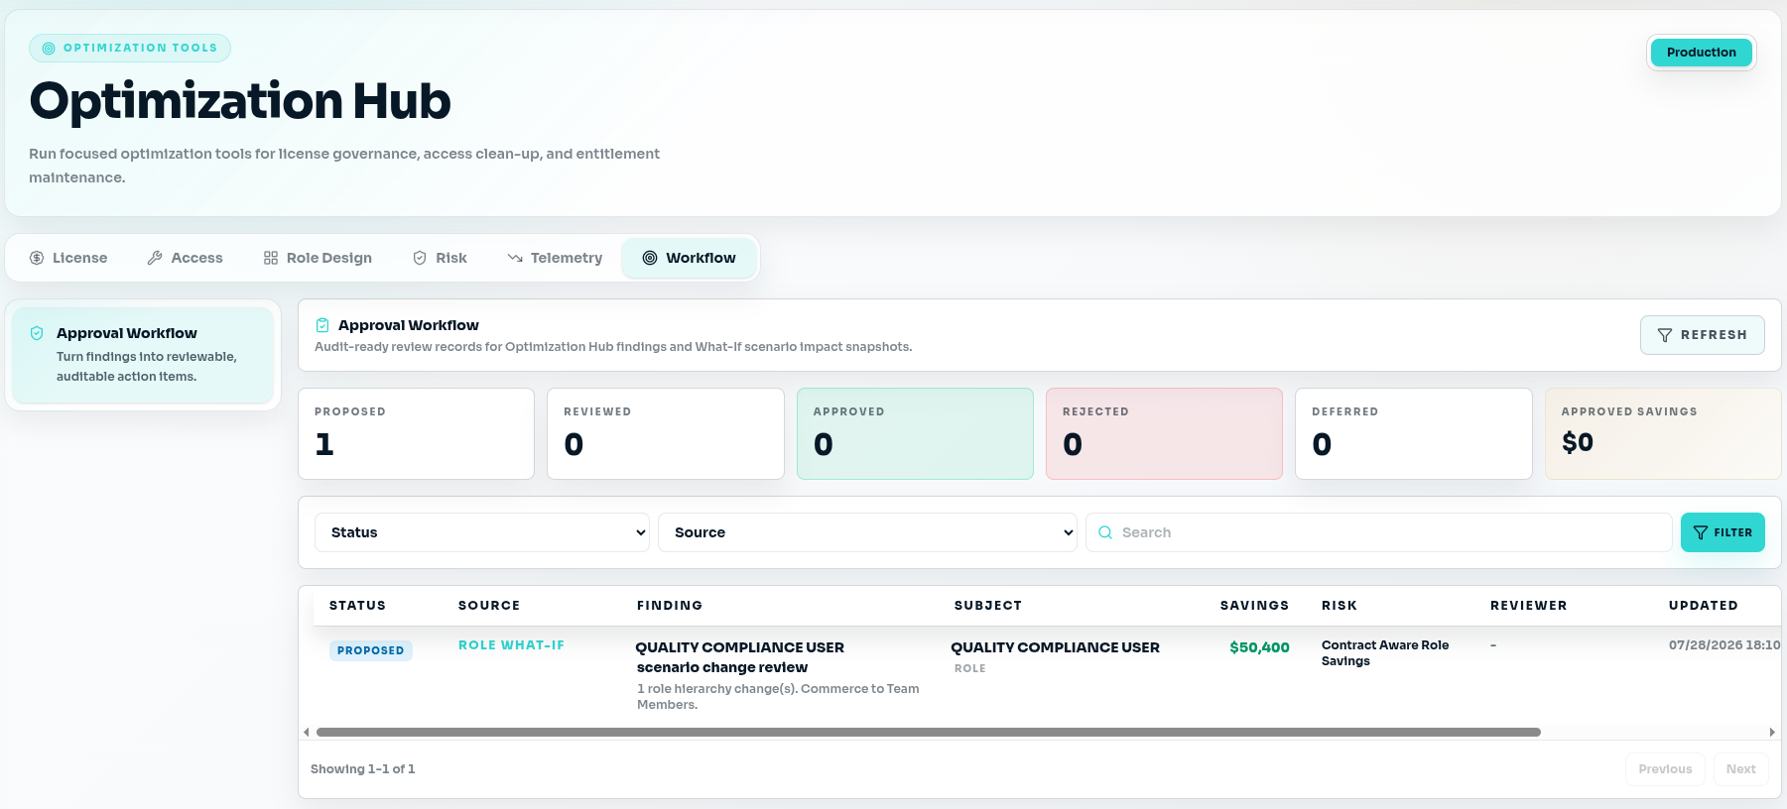Click the dollar icon on the License tab
The width and height of the screenshot is (1787, 809).
click(37, 258)
